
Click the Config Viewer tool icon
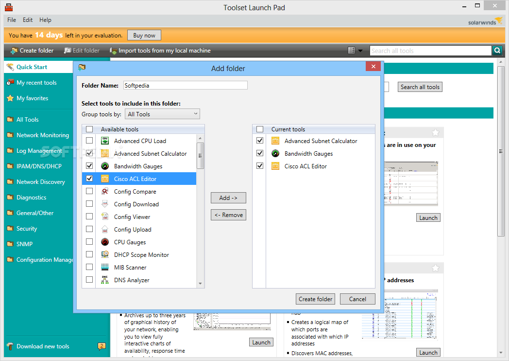tap(105, 217)
